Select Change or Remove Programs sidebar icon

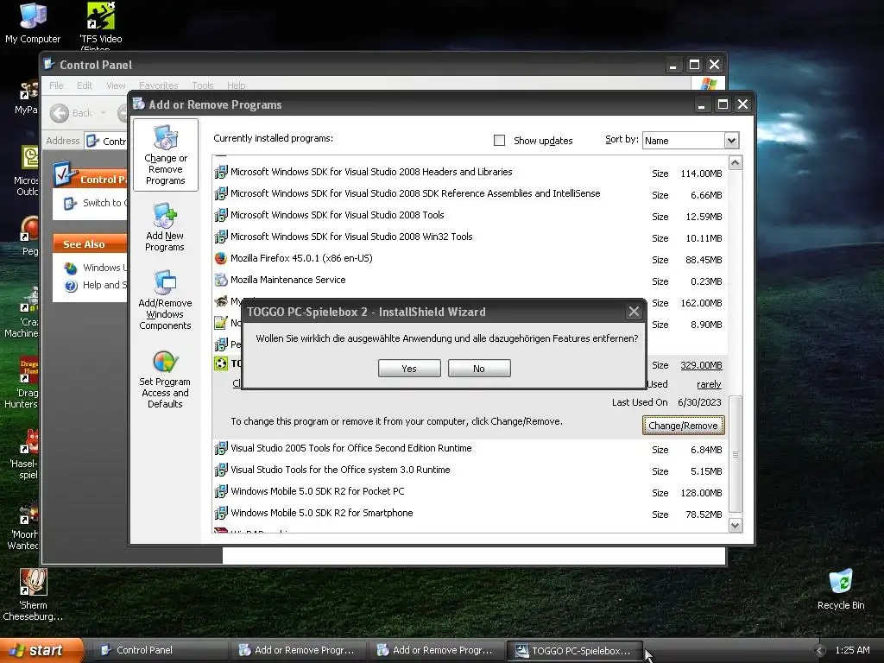165,155
